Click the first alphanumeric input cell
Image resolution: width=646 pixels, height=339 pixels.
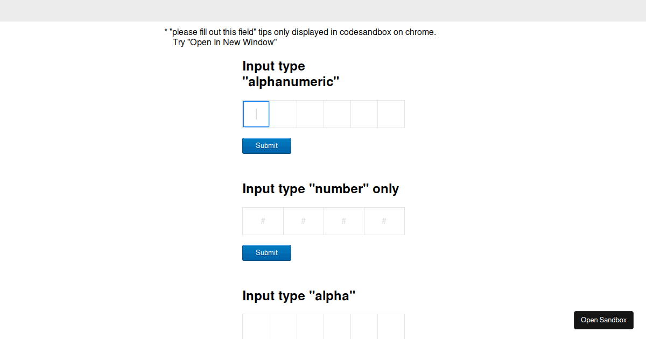tap(256, 114)
